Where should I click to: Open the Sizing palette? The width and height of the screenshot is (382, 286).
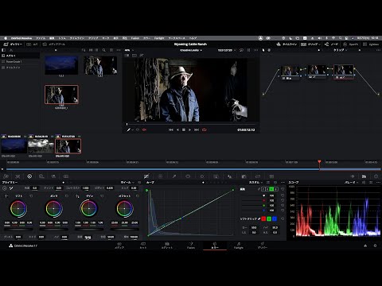point(258,176)
